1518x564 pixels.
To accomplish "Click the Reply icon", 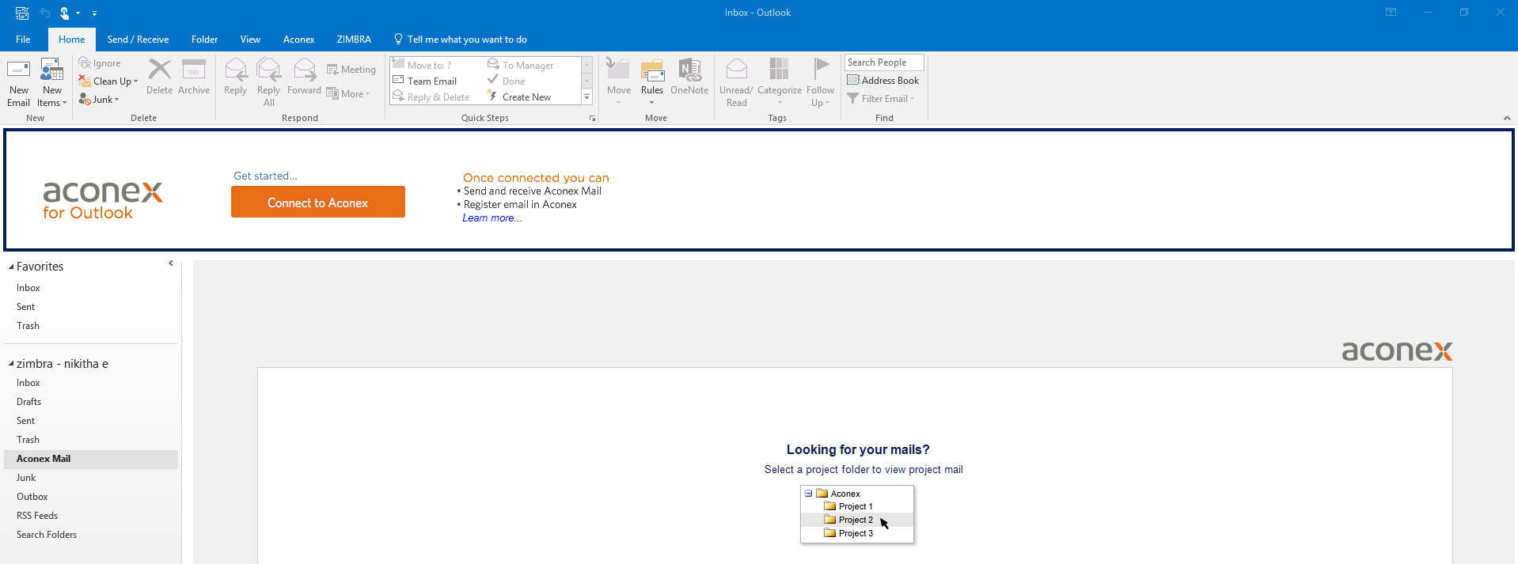I will (x=236, y=70).
